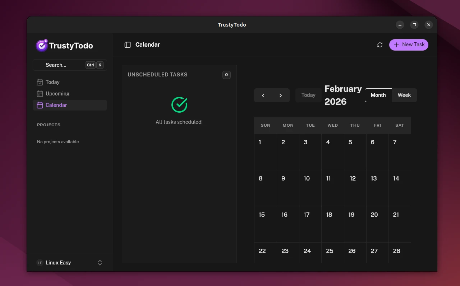Click the refresh sync icon

380,45
